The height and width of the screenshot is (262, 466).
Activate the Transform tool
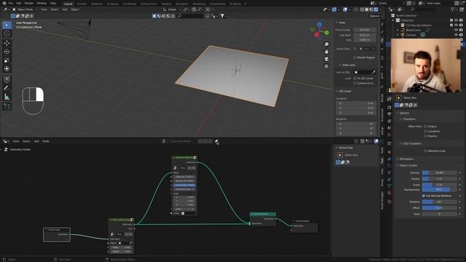[x=7, y=69]
